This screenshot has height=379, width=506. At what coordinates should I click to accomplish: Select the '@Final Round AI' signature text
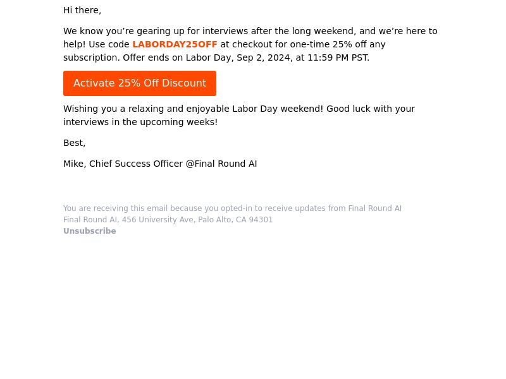pos(221,164)
